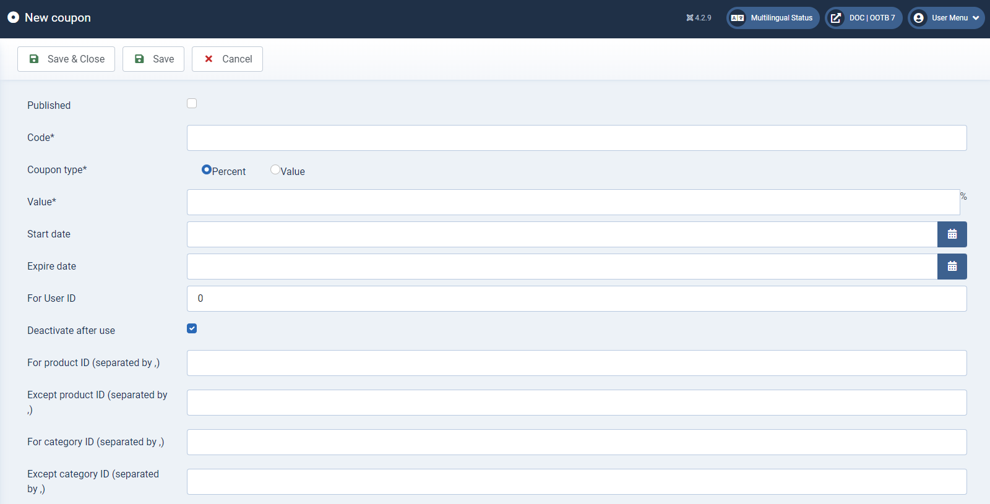Click the Joomla version 4.2.9 icon

(x=690, y=18)
